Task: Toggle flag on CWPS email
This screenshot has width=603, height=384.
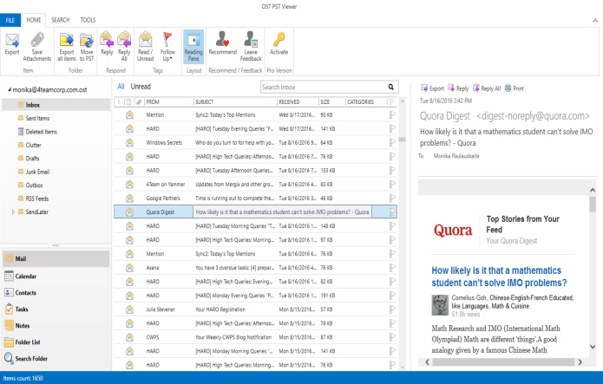Action: 392,337
